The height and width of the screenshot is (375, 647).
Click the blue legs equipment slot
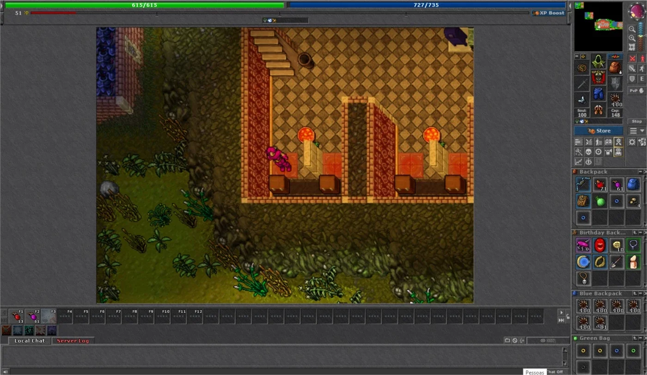(598, 94)
